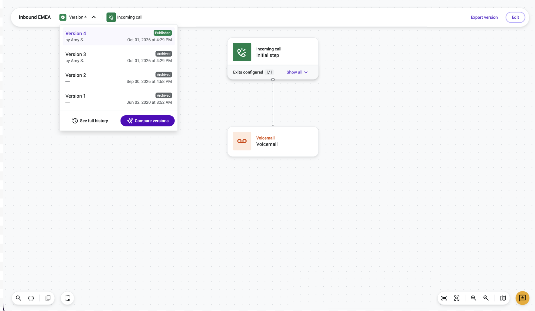
Task: Click the zoom in magnifier icon
Action: (474, 298)
